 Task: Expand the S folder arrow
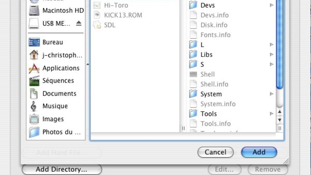pyautogui.click(x=272, y=64)
